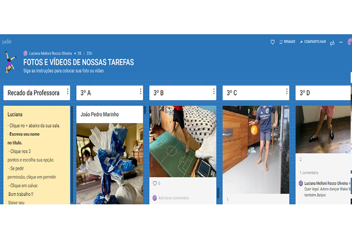This screenshot has height=235, width=352.
Task: Click the REMAKE button
Action: coord(287,42)
